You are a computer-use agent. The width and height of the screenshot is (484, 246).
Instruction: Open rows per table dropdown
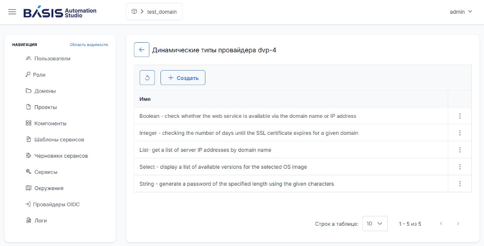(x=375, y=224)
